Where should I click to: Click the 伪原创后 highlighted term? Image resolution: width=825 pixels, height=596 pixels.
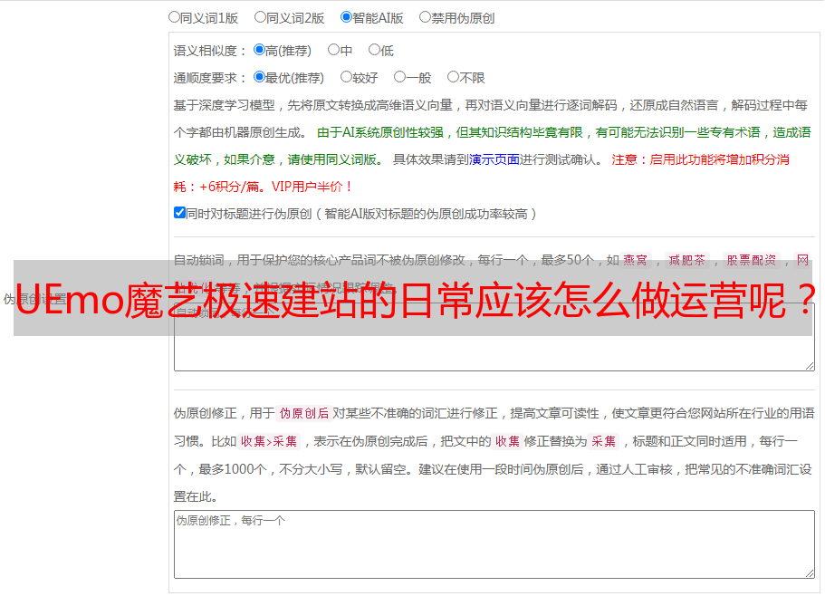303,413
